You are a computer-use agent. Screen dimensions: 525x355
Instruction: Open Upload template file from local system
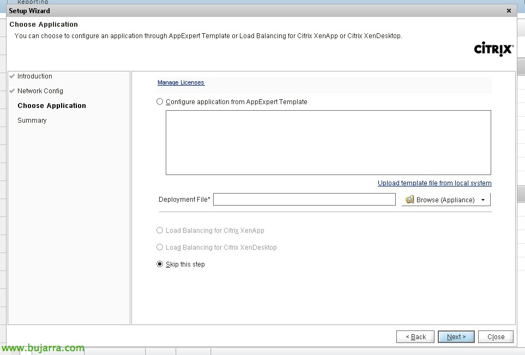435,183
